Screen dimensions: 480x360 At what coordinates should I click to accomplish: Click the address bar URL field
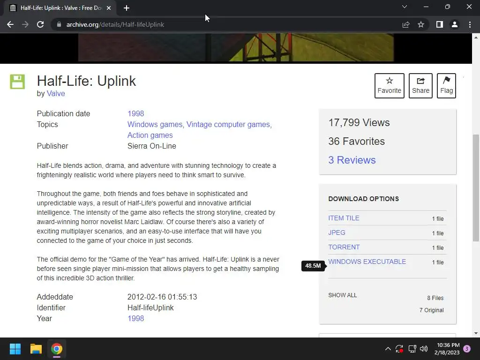(226, 24)
